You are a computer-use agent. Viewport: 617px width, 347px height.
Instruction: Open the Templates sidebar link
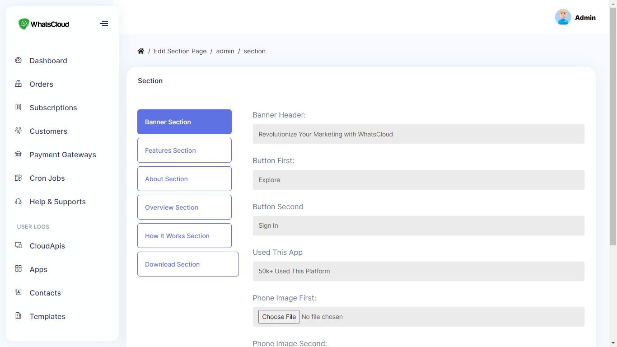coord(47,316)
